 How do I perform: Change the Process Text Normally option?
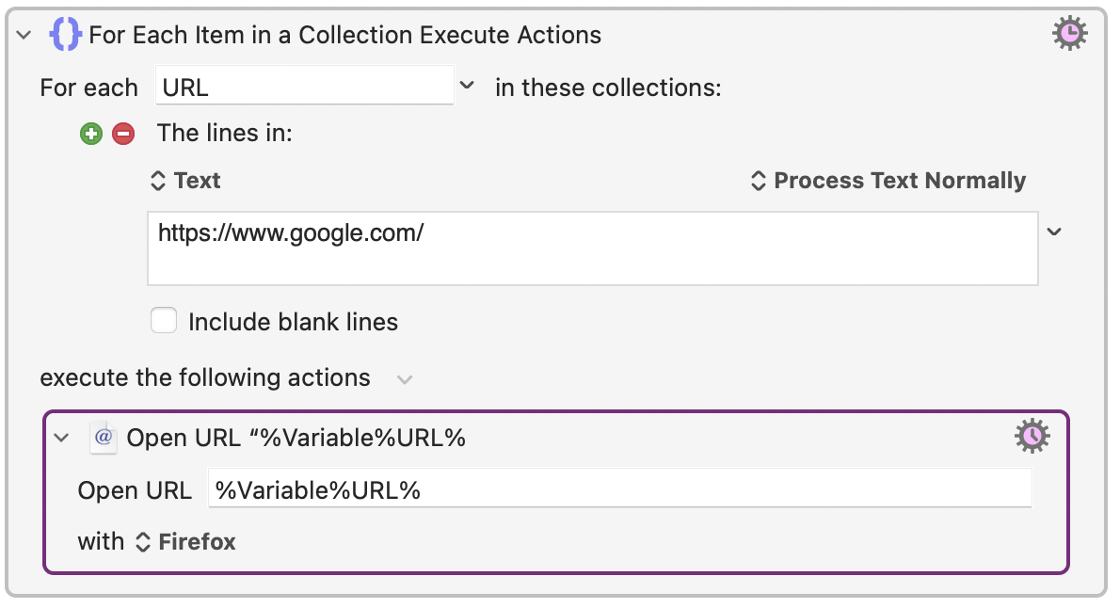(888, 181)
